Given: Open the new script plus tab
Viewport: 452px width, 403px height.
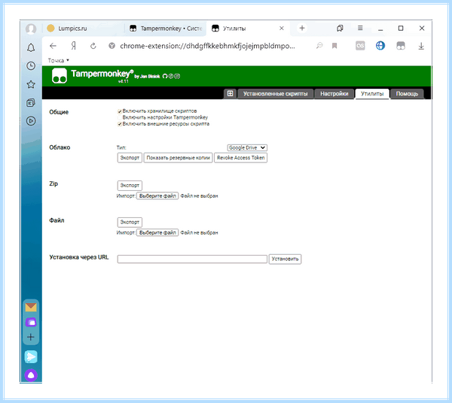Looking at the screenshot, I should (x=230, y=94).
